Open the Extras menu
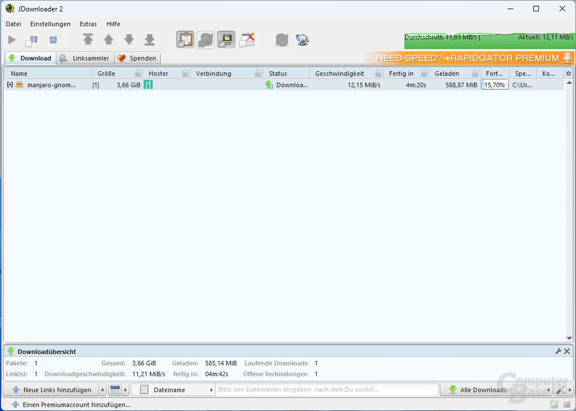576x411 pixels. (88, 24)
